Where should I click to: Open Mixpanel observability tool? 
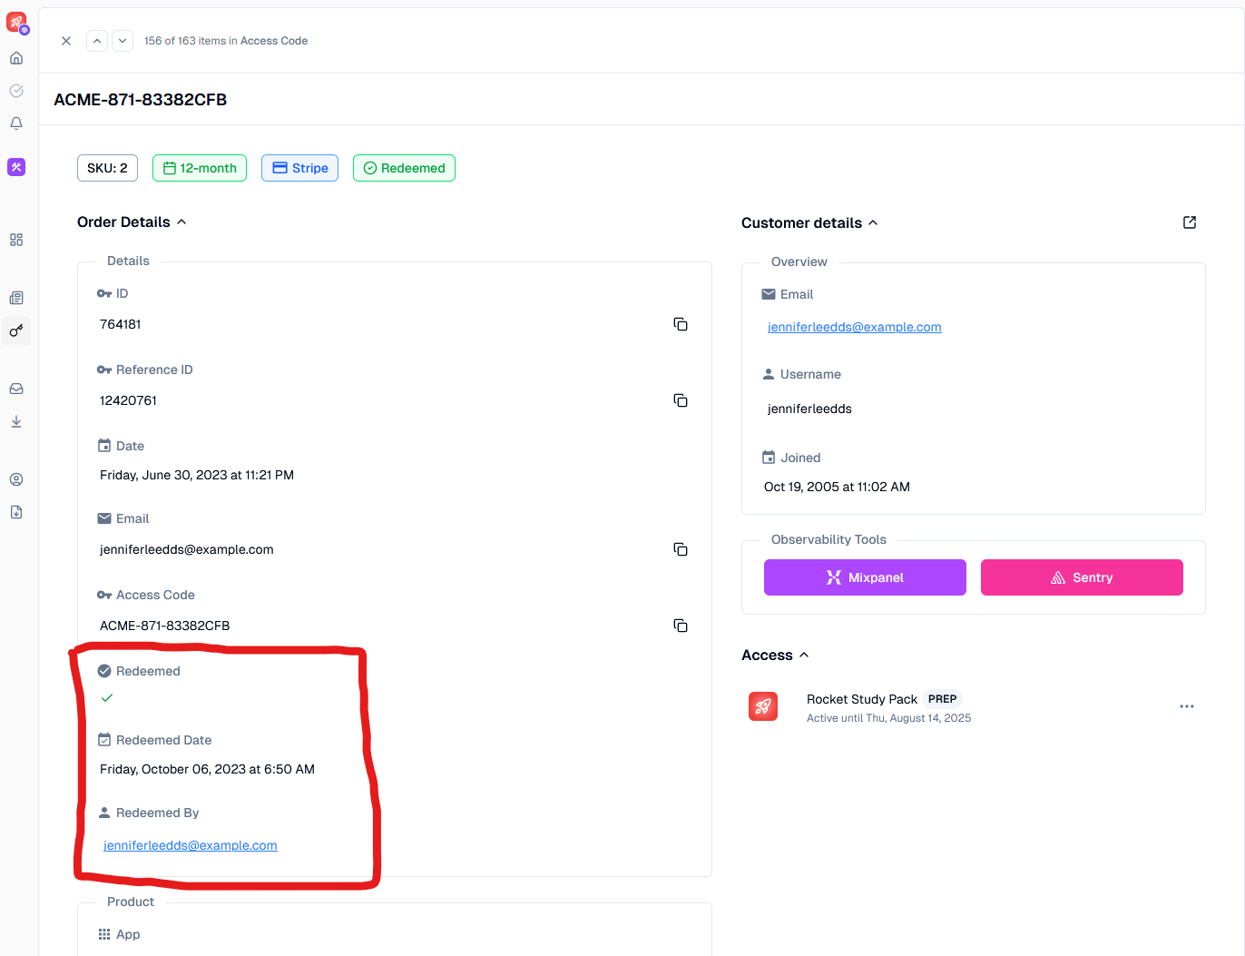click(865, 577)
